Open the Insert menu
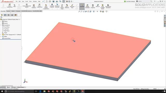166x93 pixels. (26, 1)
